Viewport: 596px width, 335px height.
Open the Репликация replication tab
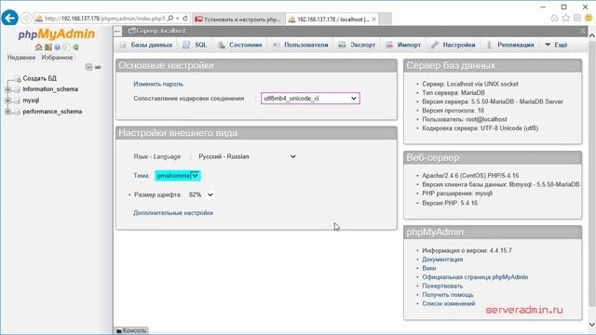(x=510, y=45)
